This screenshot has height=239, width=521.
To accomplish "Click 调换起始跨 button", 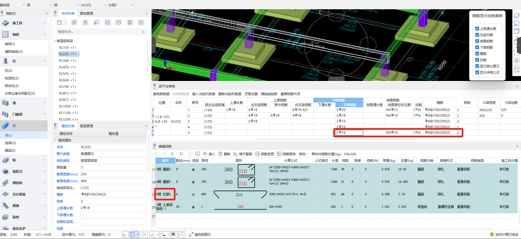I will pos(269,94).
